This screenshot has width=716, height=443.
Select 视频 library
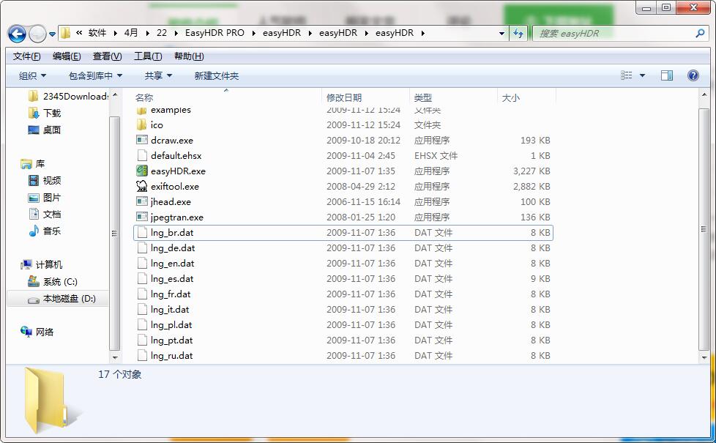(45, 180)
